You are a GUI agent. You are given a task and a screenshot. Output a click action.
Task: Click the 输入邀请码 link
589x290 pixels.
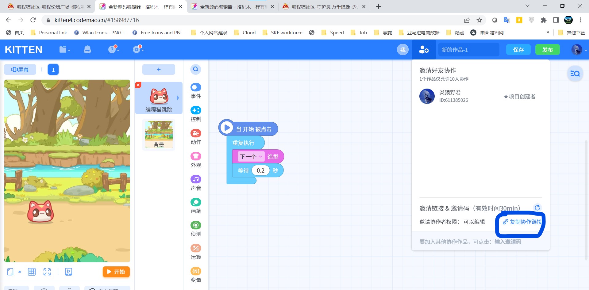[x=508, y=242]
